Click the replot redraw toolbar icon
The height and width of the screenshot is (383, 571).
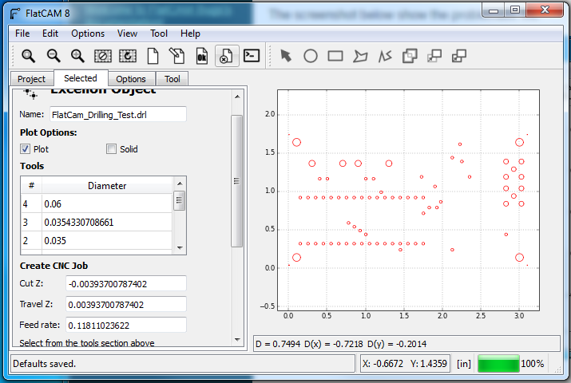127,56
